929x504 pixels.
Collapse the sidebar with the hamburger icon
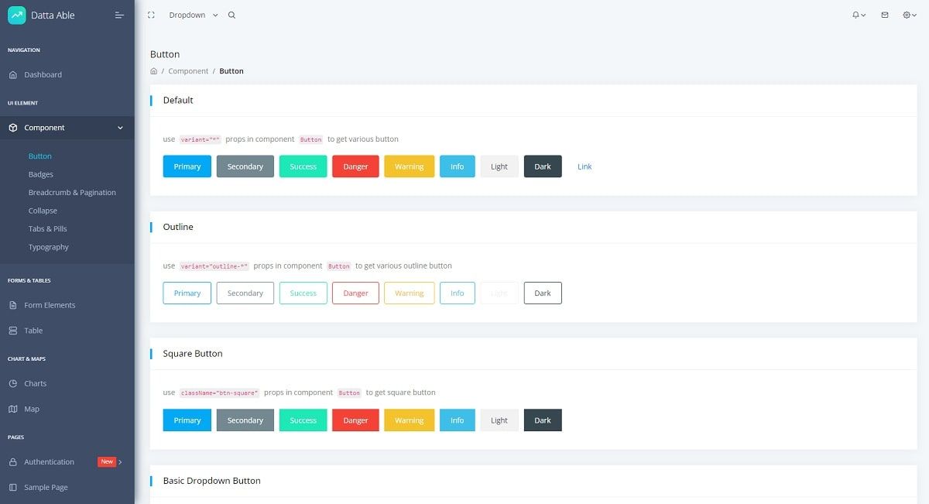[x=119, y=14]
